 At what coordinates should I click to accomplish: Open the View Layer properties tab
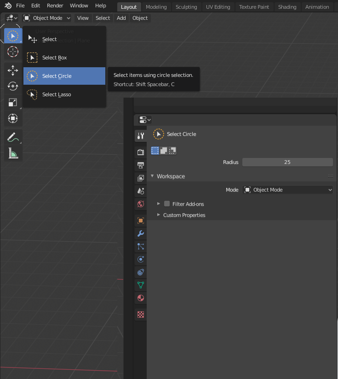141,178
